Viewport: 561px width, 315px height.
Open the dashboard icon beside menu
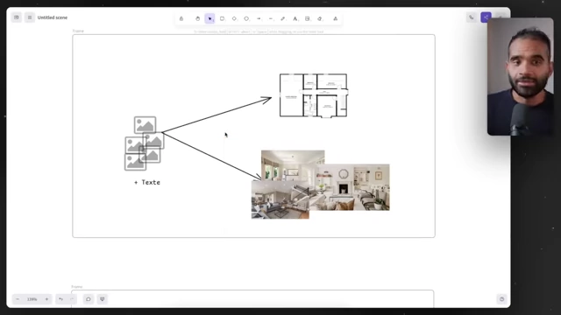(x=17, y=17)
